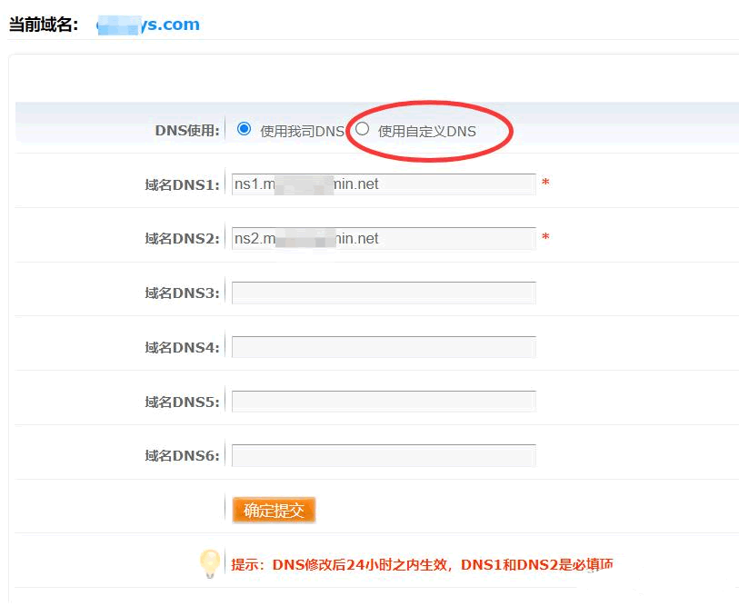The width and height of the screenshot is (739, 606).
Task: Click the lightbulb hint icon
Action: click(x=210, y=563)
